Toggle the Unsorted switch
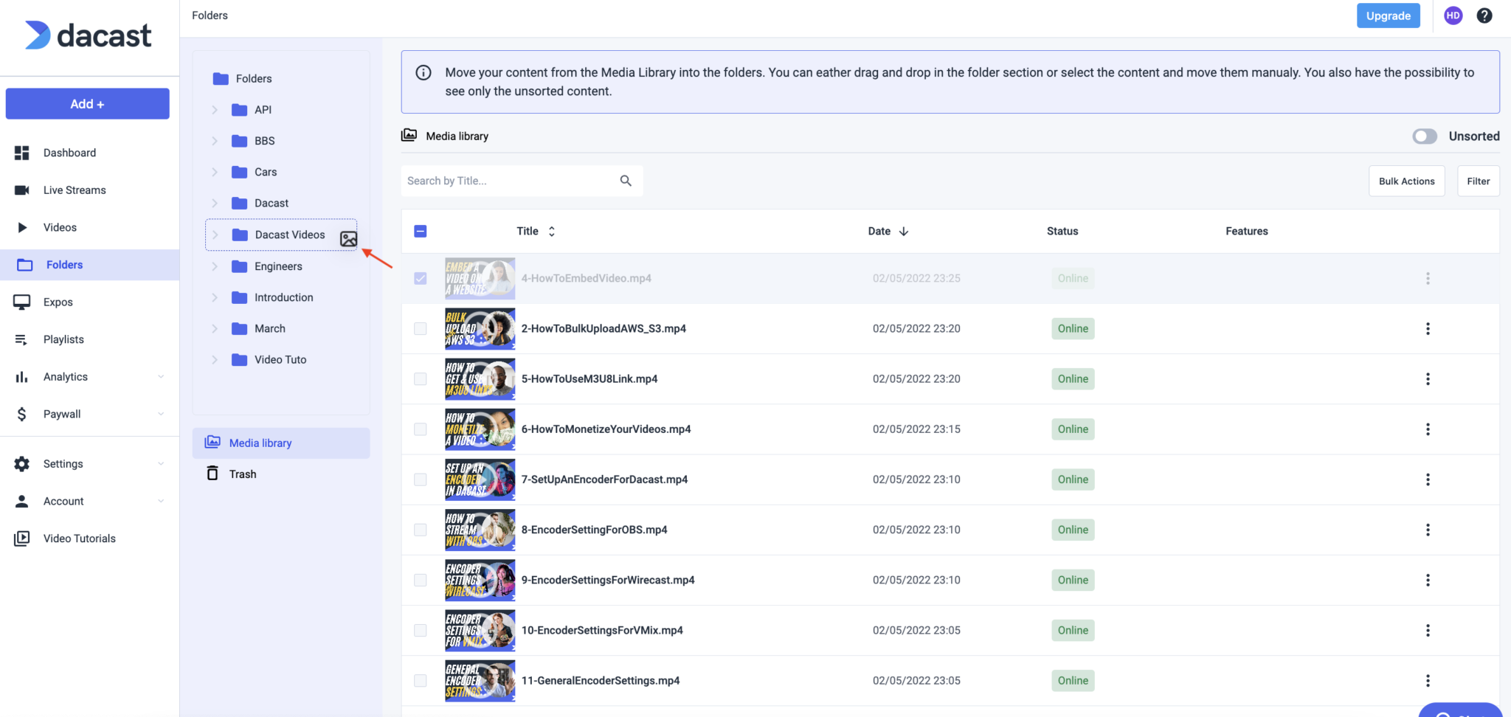This screenshot has height=717, width=1511. coord(1425,136)
